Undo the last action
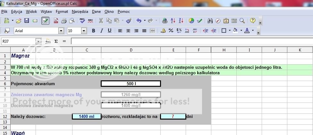 [139, 21]
